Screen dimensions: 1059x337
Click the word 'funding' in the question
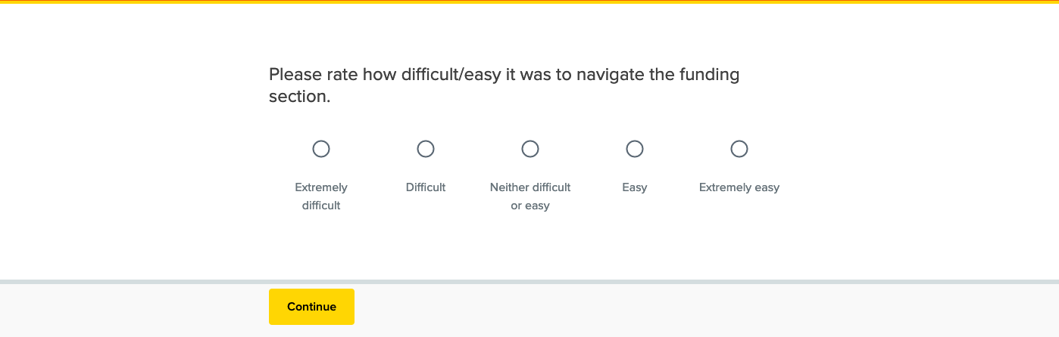709,75
